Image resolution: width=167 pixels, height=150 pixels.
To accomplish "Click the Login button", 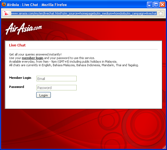I will tap(43, 95).
